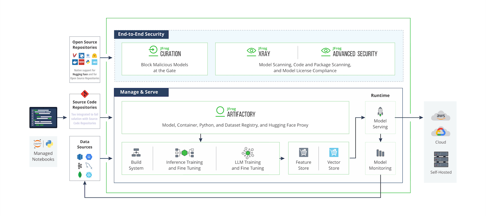Click the Snowflake icon
Viewport: 486px width, 216px height.
89,175
